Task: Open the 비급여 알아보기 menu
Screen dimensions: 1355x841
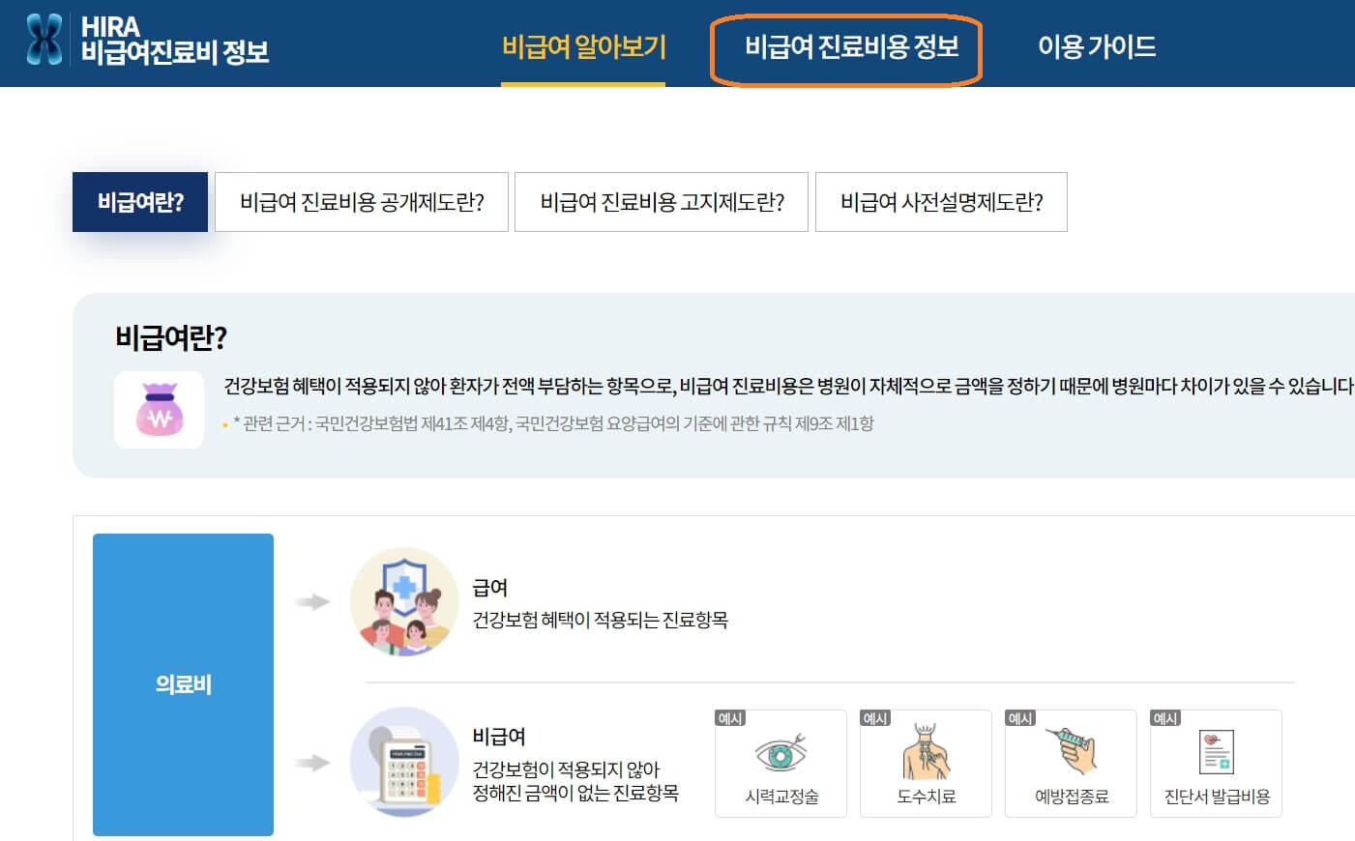Action: (582, 45)
